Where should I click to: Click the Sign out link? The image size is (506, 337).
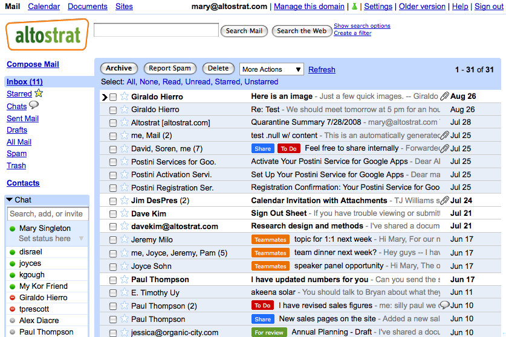(488, 7)
